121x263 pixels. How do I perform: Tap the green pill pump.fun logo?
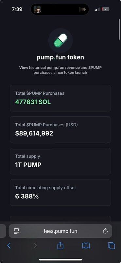click(60, 40)
